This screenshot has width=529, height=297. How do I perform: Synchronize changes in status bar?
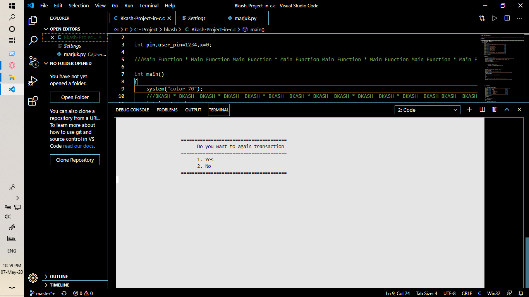(64, 294)
